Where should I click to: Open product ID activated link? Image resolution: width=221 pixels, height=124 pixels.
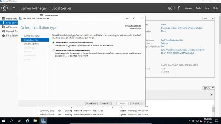(178, 53)
